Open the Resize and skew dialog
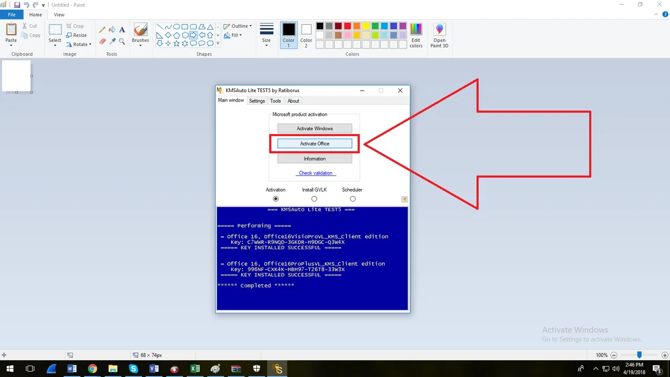 coord(76,35)
